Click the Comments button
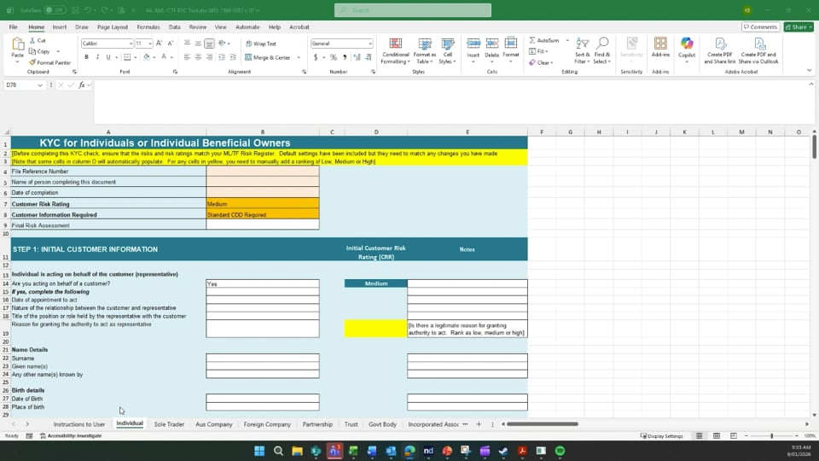819x461 pixels. [760, 27]
